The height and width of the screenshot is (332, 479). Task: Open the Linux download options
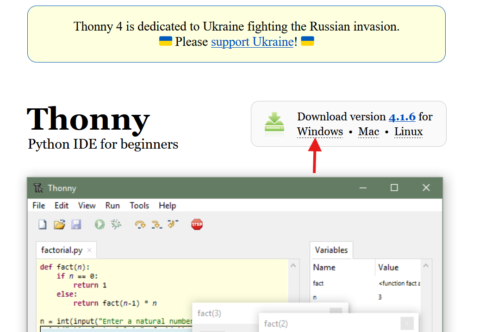[x=408, y=132]
